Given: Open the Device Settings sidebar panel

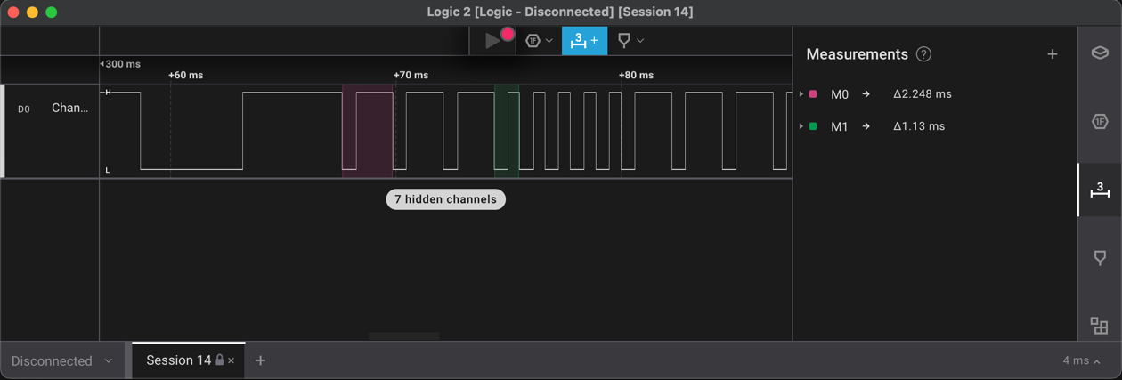Looking at the screenshot, I should [1100, 53].
